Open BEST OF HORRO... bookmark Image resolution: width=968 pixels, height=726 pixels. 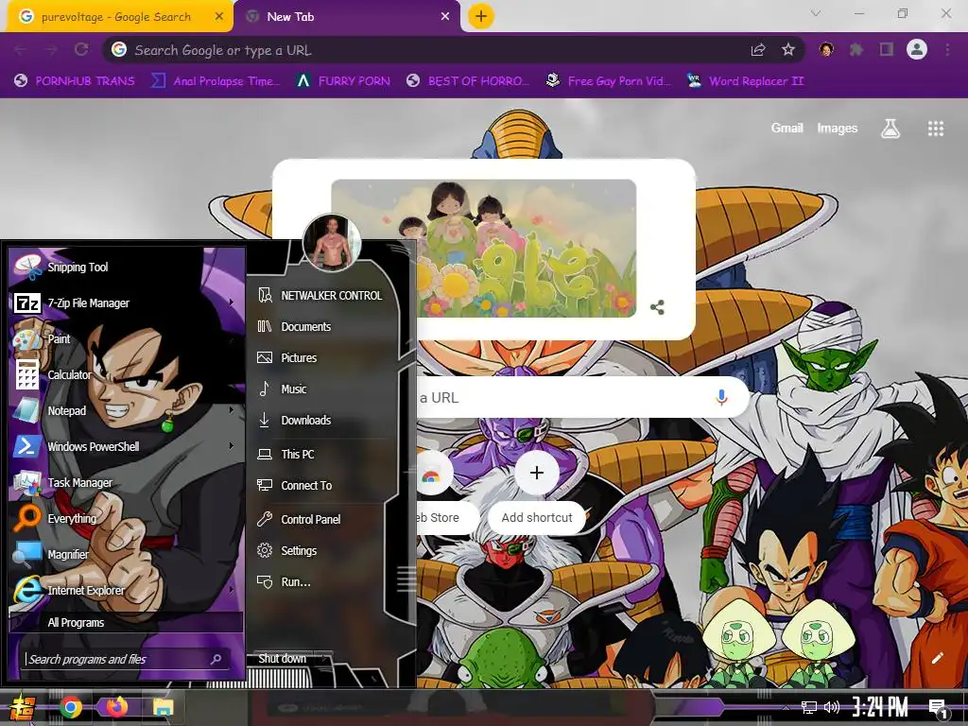point(467,81)
